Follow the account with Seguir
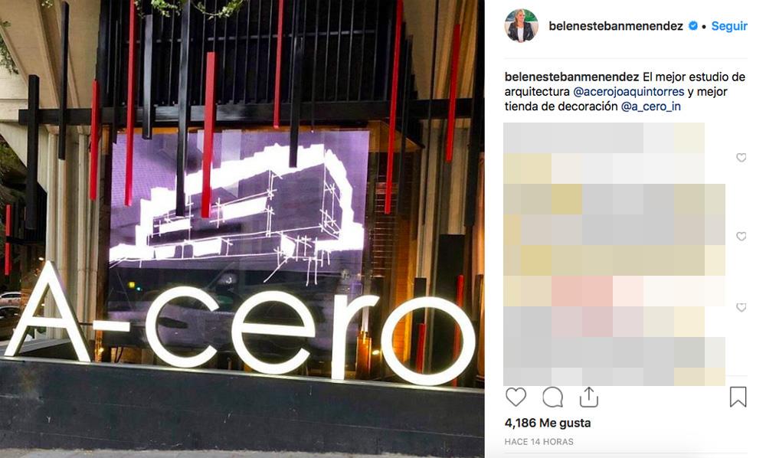766x458 pixels. 729,26
